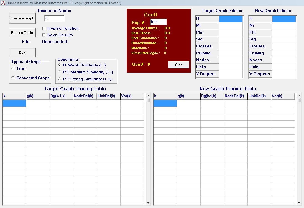Click highlighted H value cell in Target Graph Indices
The width and height of the screenshot is (304, 208).
click(231, 19)
